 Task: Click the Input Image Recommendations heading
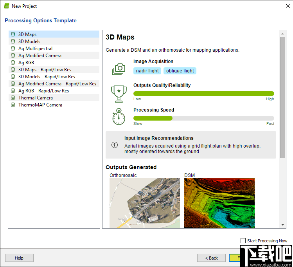pos(159,138)
